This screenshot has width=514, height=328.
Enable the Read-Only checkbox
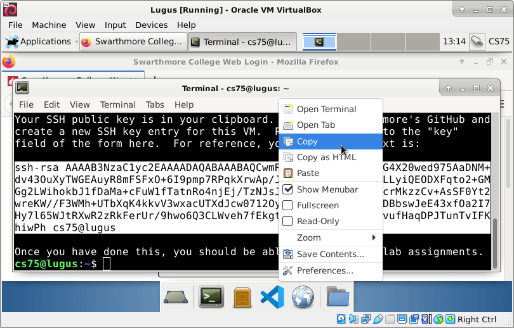(287, 221)
